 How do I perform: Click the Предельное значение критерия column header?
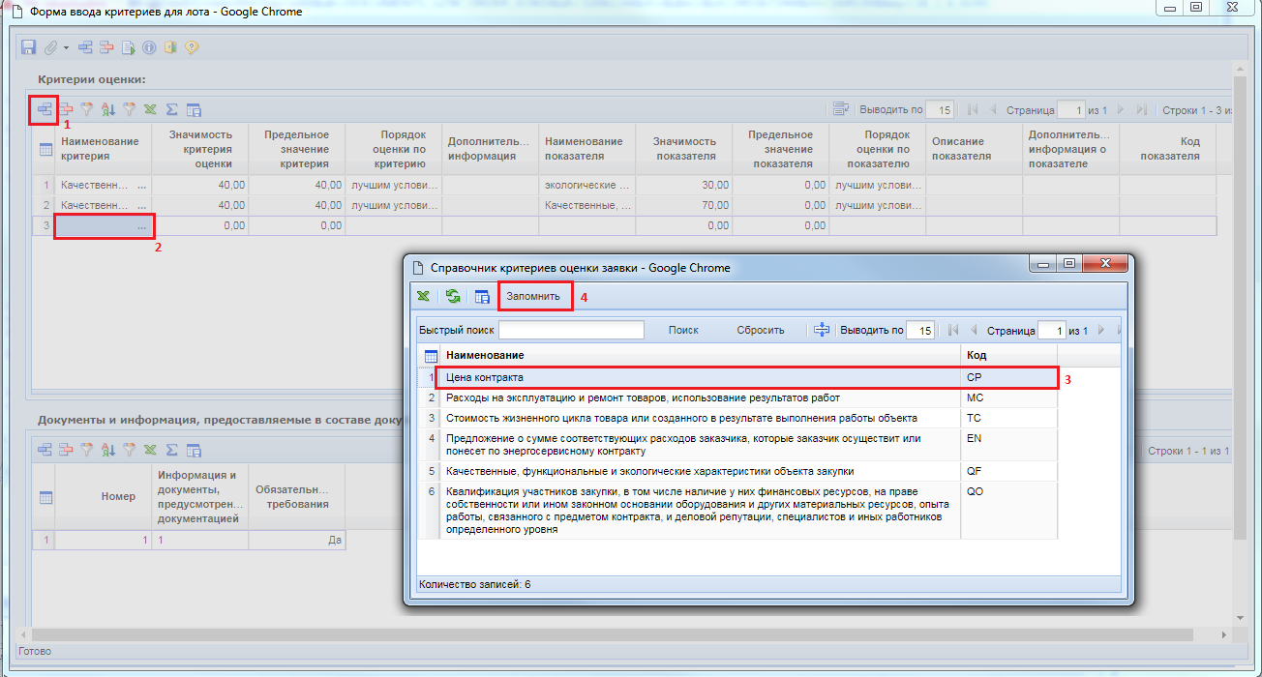click(296, 149)
